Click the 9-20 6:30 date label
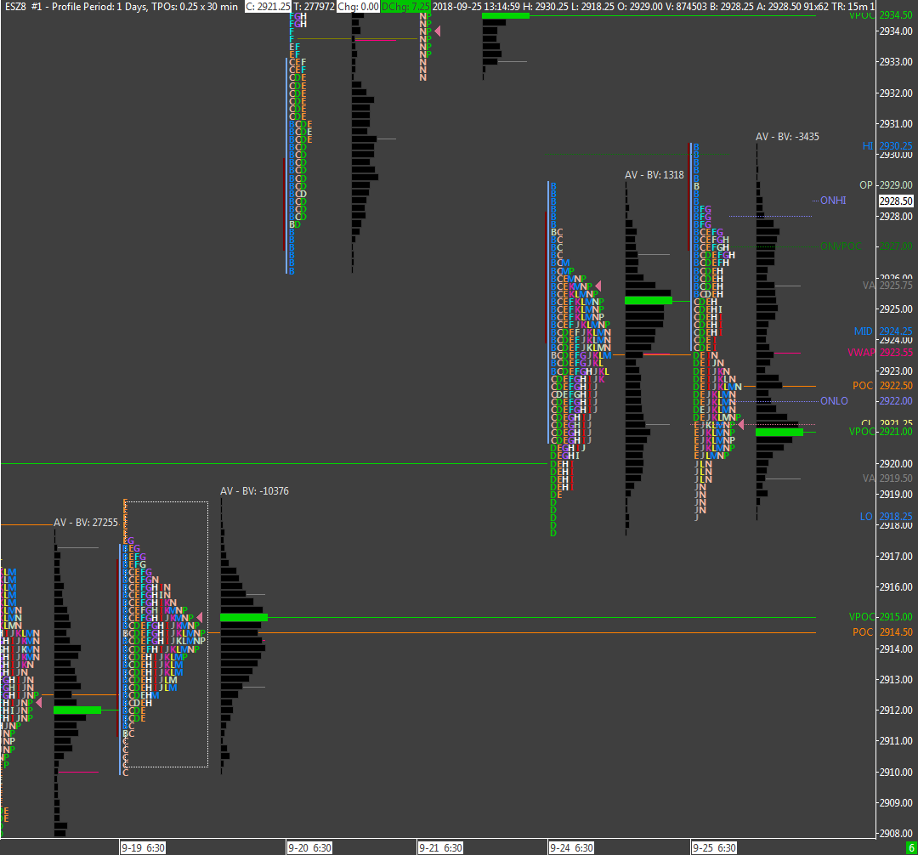918x855 pixels. point(309,848)
